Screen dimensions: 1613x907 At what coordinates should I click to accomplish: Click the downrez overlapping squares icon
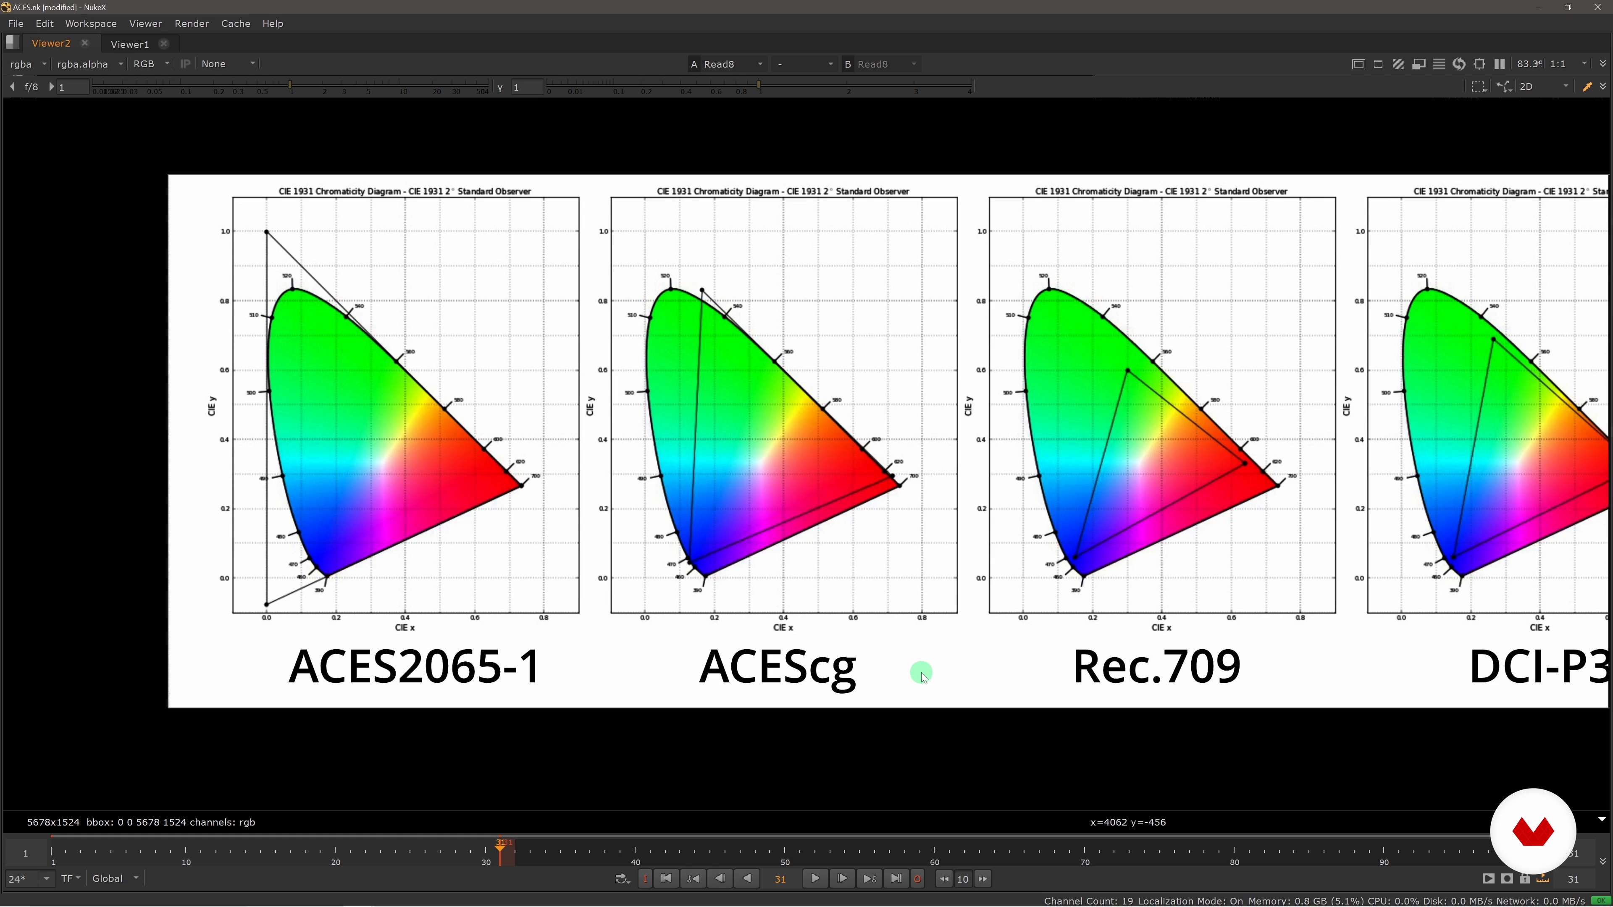[x=1419, y=64]
